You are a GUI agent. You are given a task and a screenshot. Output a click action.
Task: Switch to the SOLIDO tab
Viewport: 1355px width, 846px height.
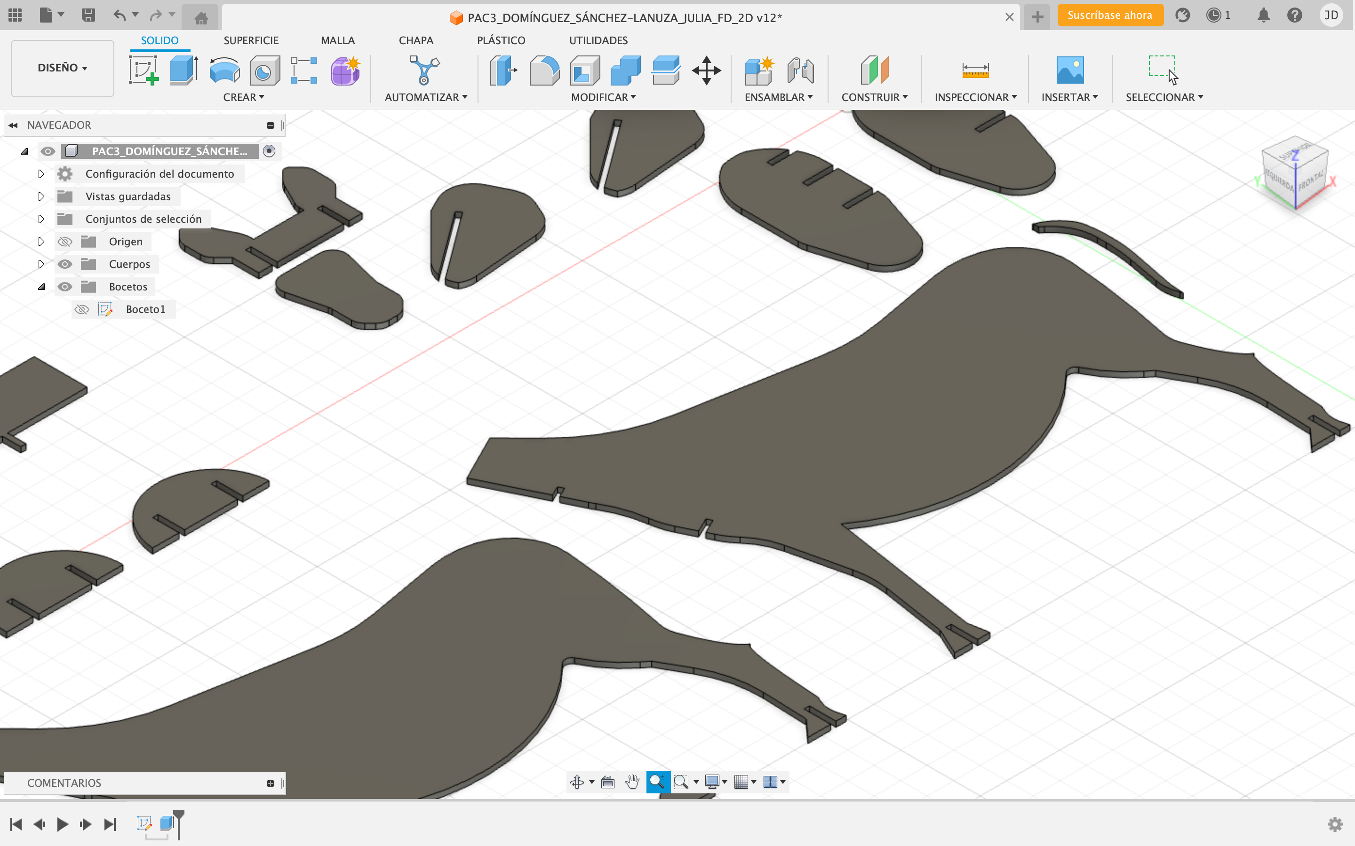(159, 40)
